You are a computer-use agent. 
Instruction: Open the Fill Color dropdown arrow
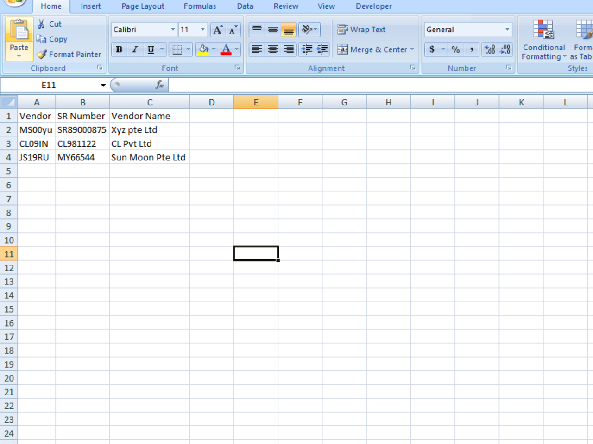click(x=214, y=49)
